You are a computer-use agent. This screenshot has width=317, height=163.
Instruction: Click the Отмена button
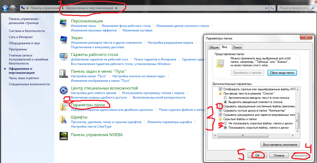(279, 156)
